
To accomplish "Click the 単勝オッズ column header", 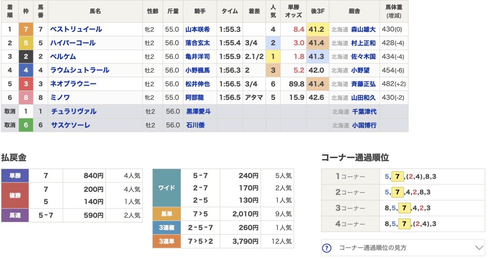I will point(293,11).
